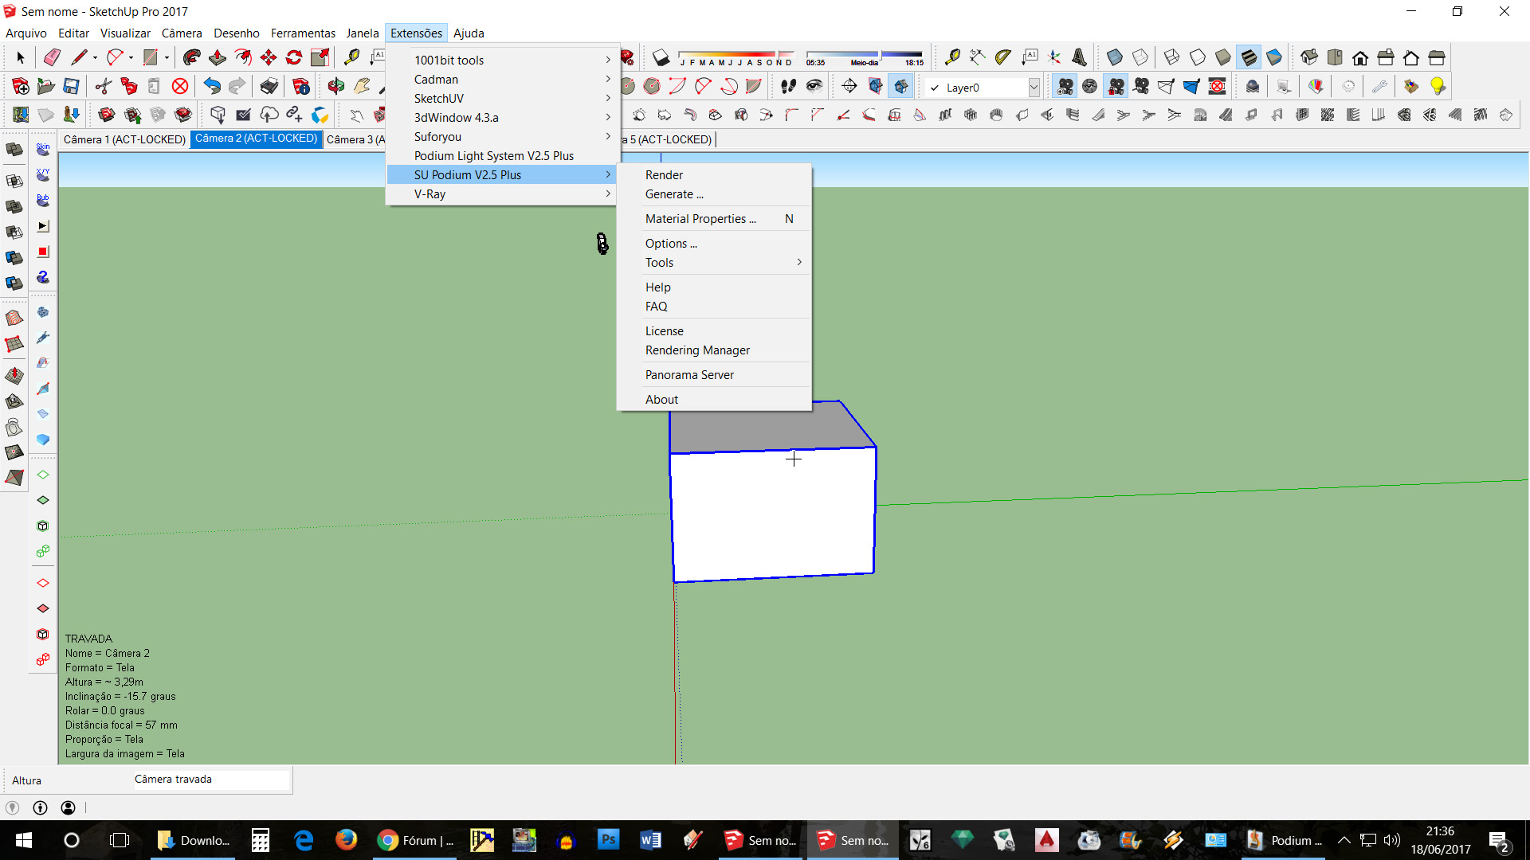Click the yellow lightbulb icon
Screen dimensions: 1530x860
pyautogui.click(x=1438, y=86)
